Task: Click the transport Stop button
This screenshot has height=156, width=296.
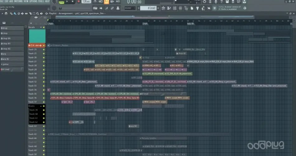Action: [73, 2]
